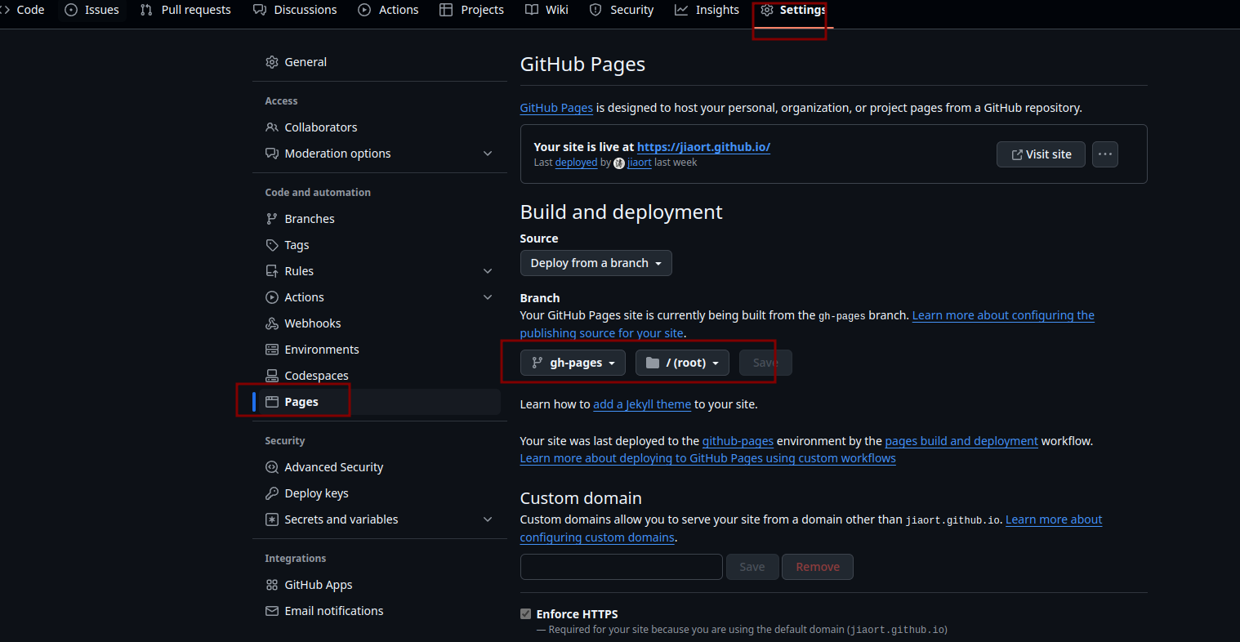This screenshot has height=642, width=1240.
Task: Open the Projects tab
Action: coord(472,10)
